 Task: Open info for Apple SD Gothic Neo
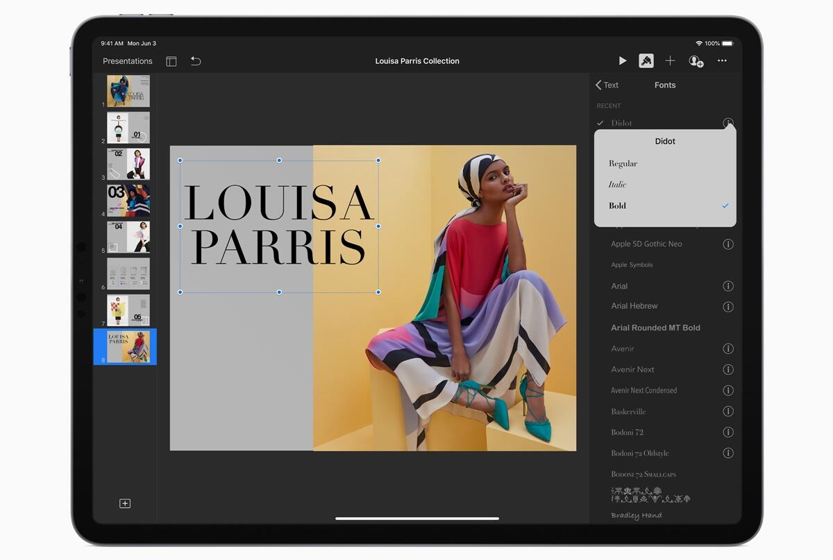pos(727,244)
